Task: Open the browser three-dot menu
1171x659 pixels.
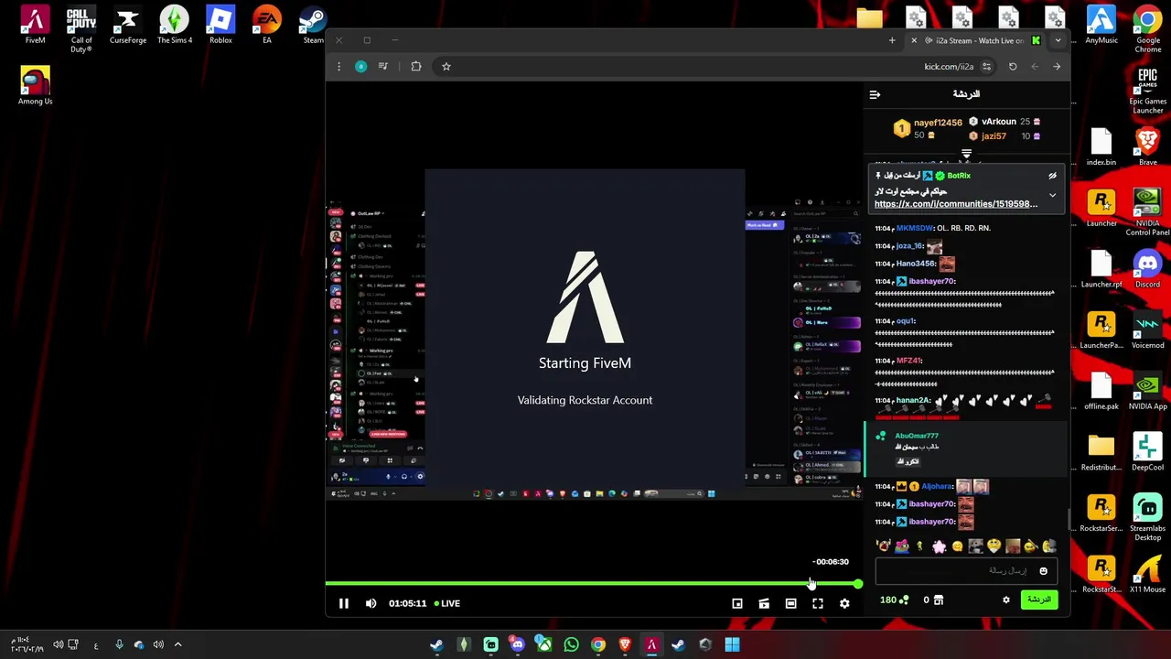Action: (338, 66)
